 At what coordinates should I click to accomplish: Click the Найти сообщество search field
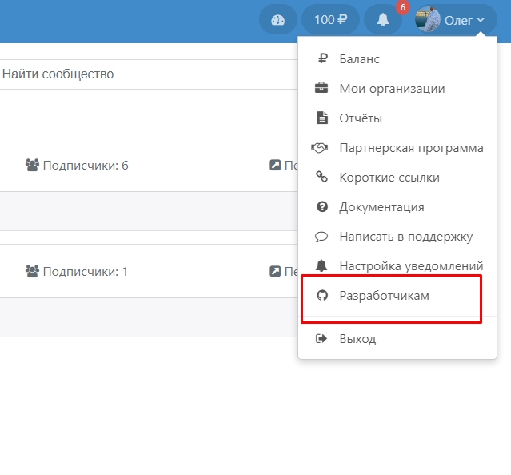(120, 74)
